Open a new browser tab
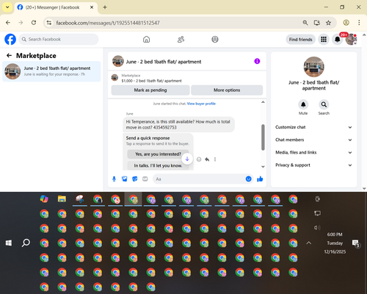367x294 pixels. [x=105, y=7]
